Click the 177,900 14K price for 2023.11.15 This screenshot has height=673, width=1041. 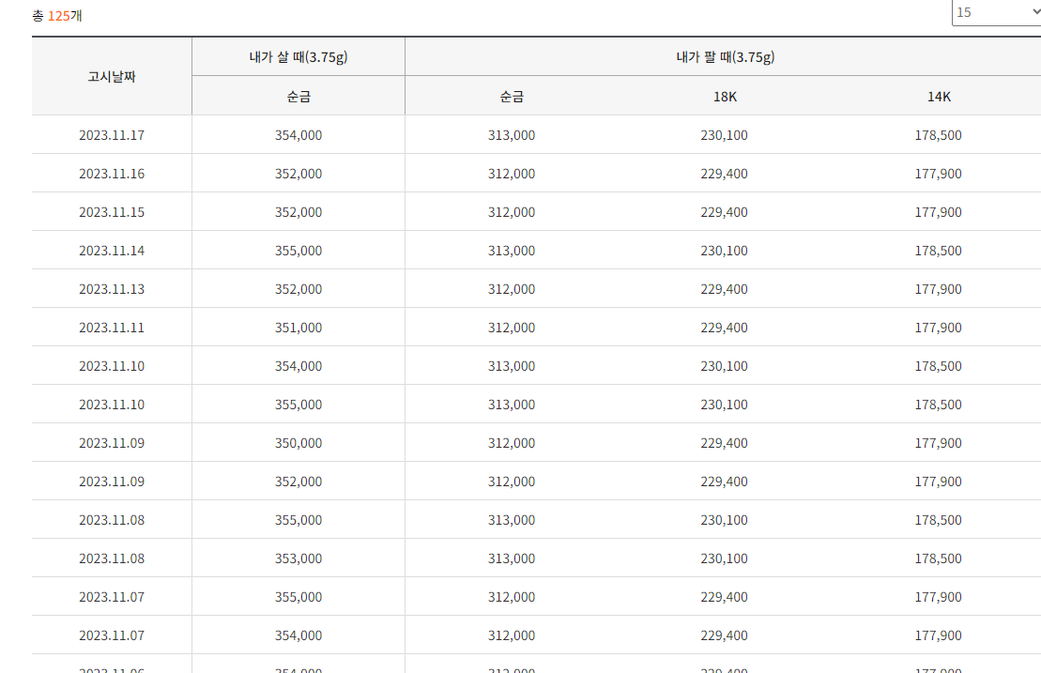pos(936,211)
